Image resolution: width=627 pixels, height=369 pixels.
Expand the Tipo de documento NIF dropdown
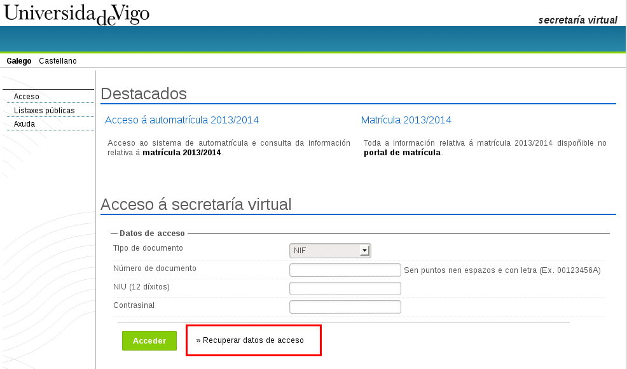[330, 251]
